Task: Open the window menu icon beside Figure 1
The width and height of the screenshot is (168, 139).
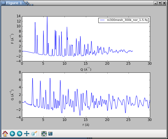Action: 3,3
